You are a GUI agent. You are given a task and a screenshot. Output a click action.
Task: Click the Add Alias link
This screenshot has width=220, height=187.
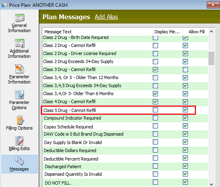pos(106,17)
